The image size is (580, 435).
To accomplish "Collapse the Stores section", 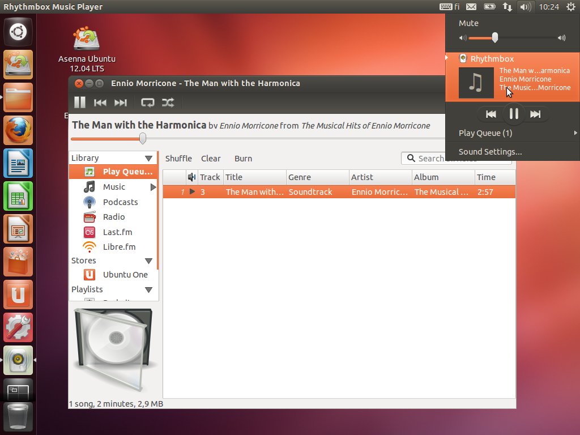I will click(x=149, y=261).
